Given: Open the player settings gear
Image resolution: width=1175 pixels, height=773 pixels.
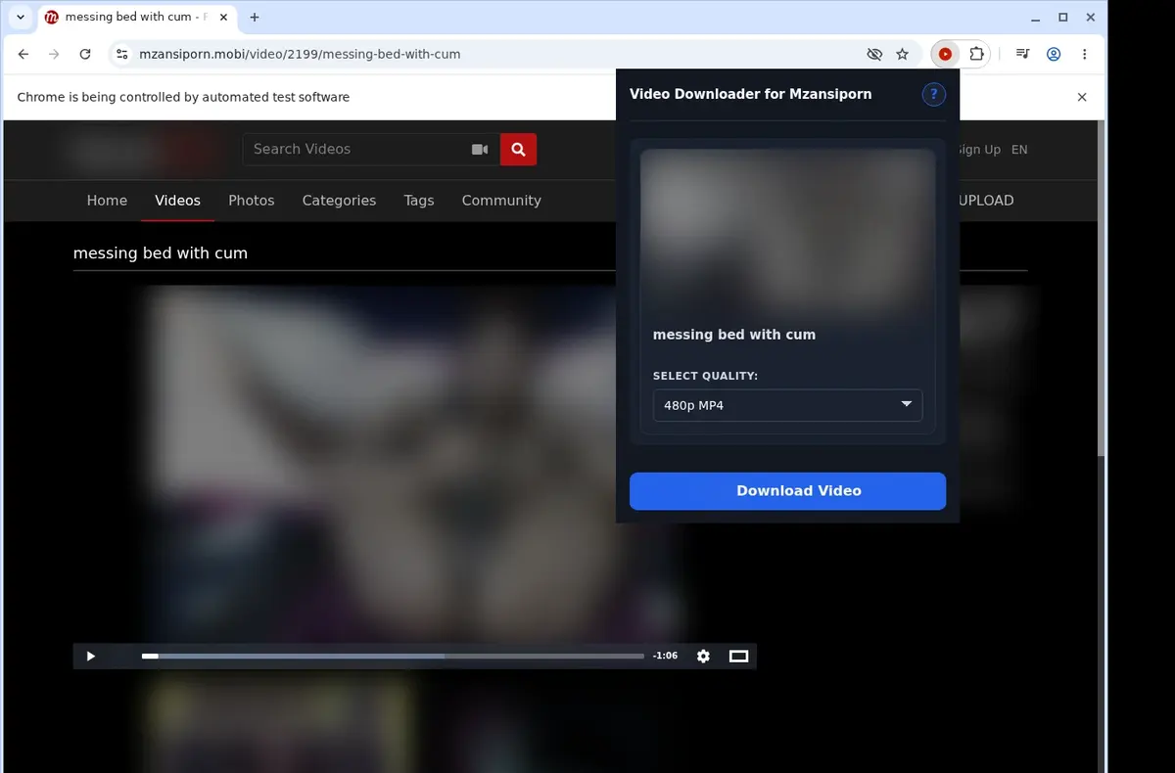Looking at the screenshot, I should 703,656.
